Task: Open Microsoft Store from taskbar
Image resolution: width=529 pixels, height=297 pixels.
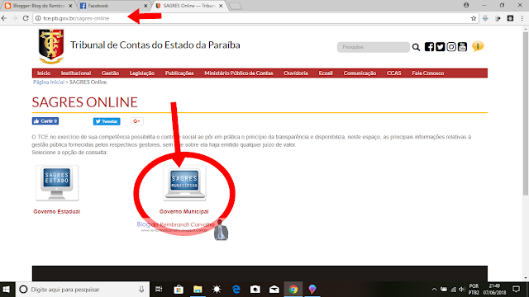Action: point(179,290)
